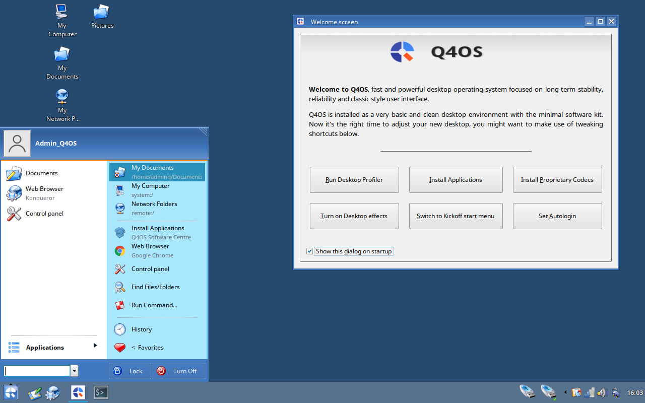Screen dimensions: 645x403
Task: Open the clipboard tool in the system tray
Action: [x=577, y=392]
